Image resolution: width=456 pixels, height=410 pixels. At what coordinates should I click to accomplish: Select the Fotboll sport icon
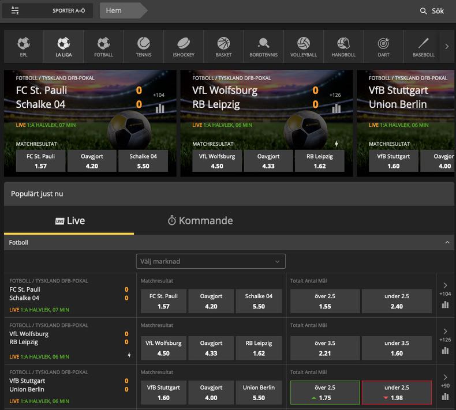103,47
